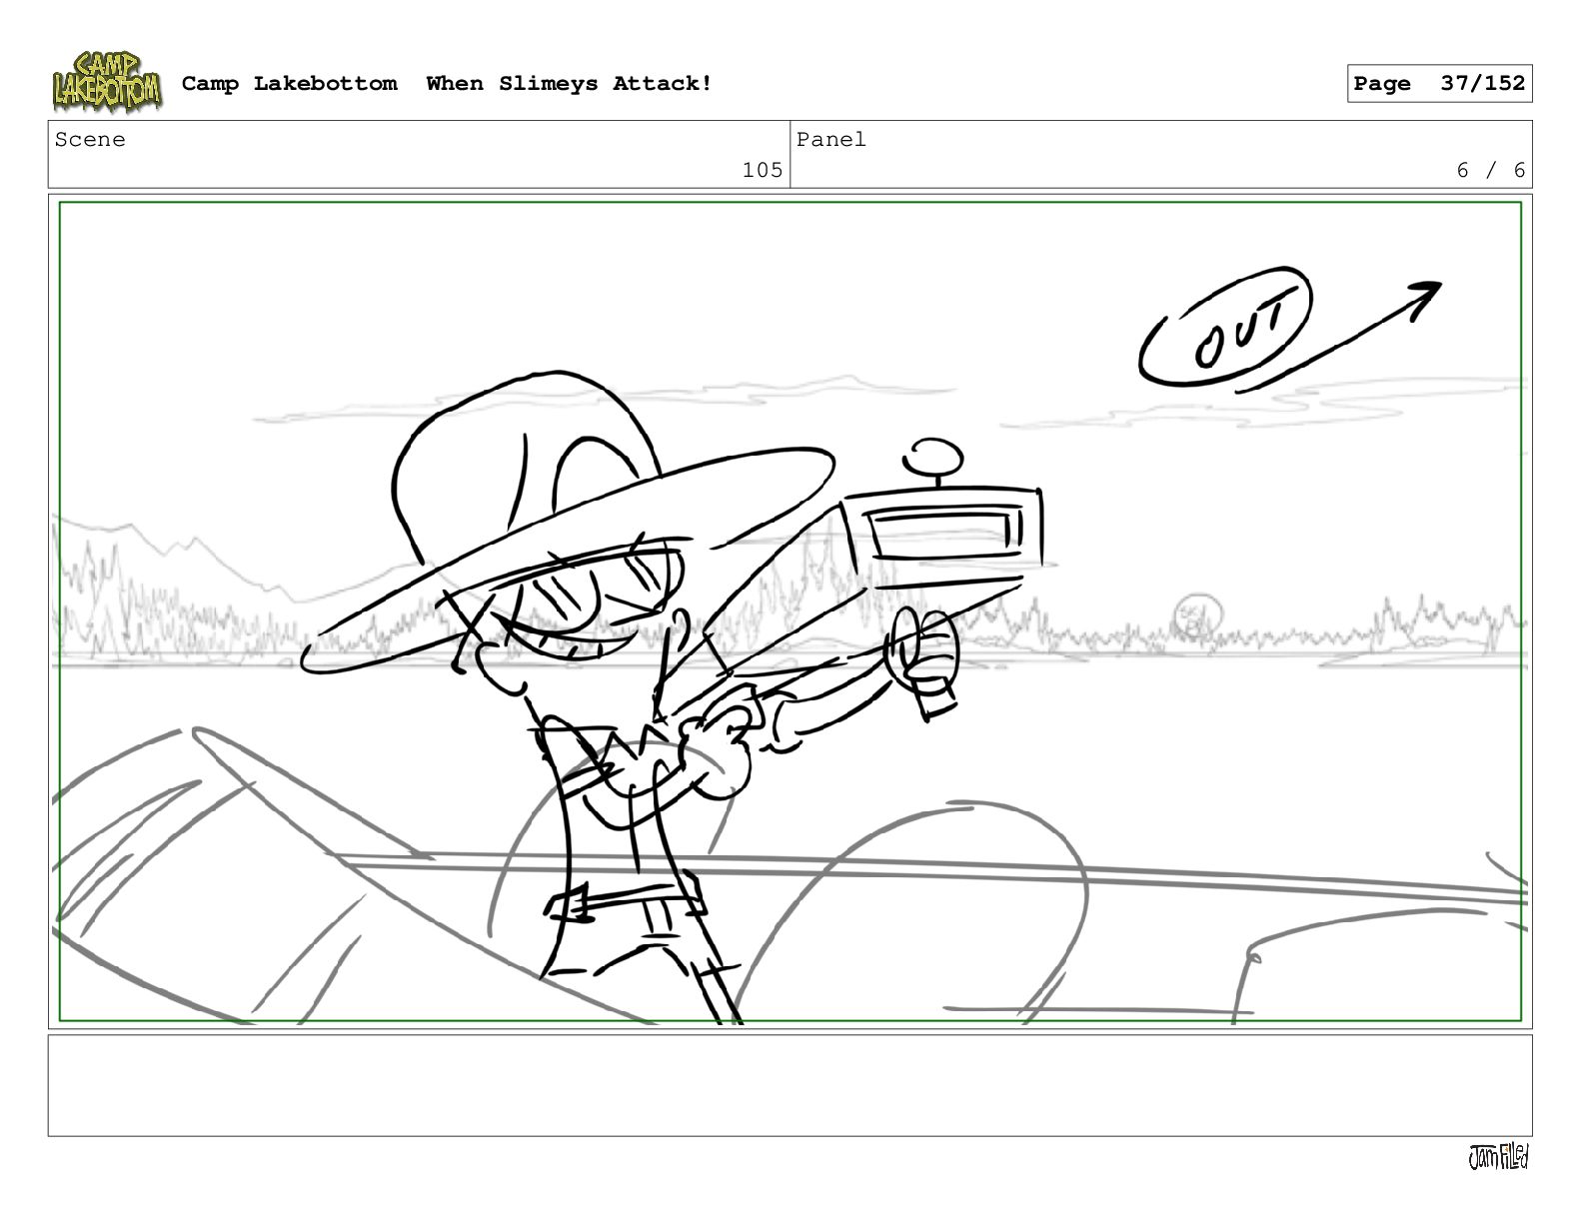Viewport: 1581px width, 1224px height.
Task: Click the empty notes box below panel
Action: coord(790,1085)
